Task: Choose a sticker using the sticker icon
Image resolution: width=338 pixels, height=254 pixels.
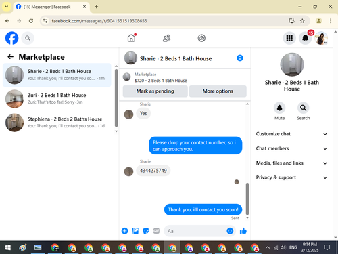Action: pos(146,231)
